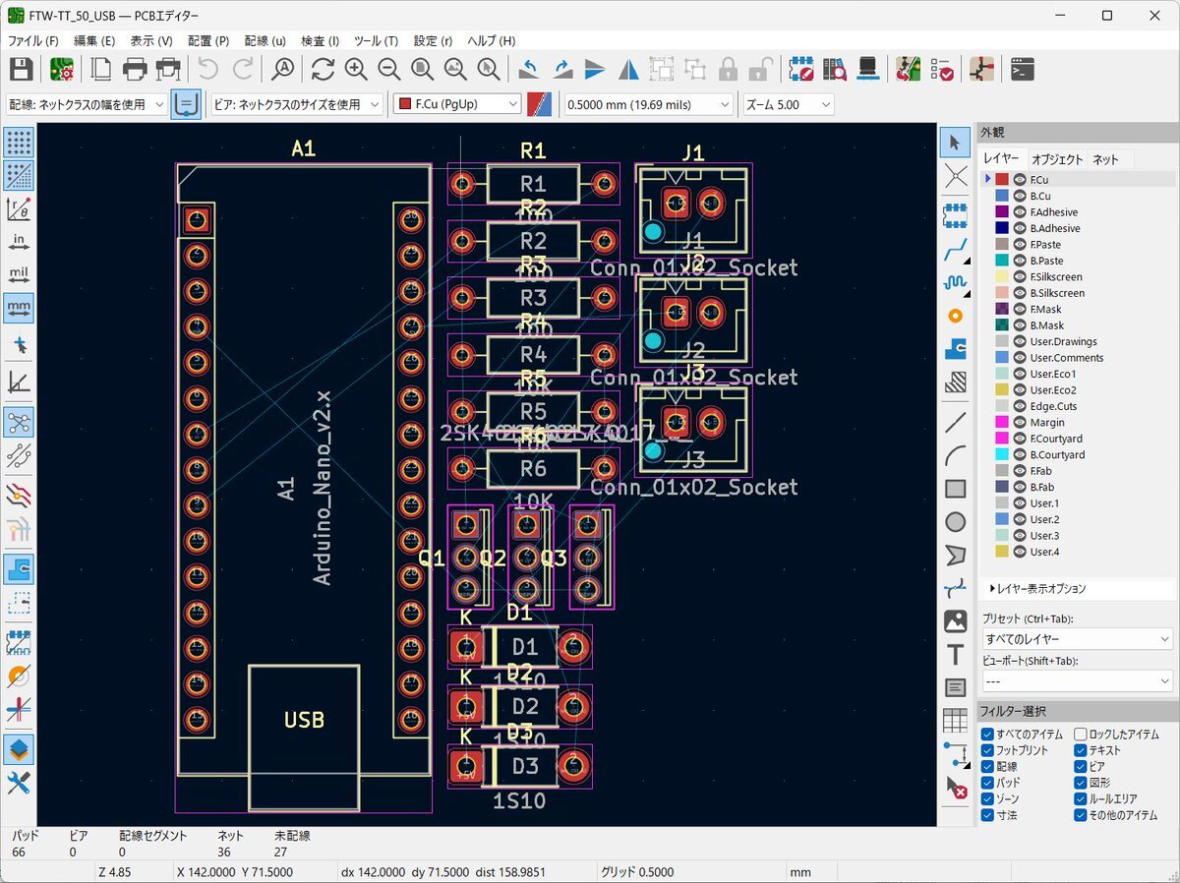This screenshot has height=883, width=1180.
Task: Click the Margin layer color swatch
Action: coord(1002,422)
